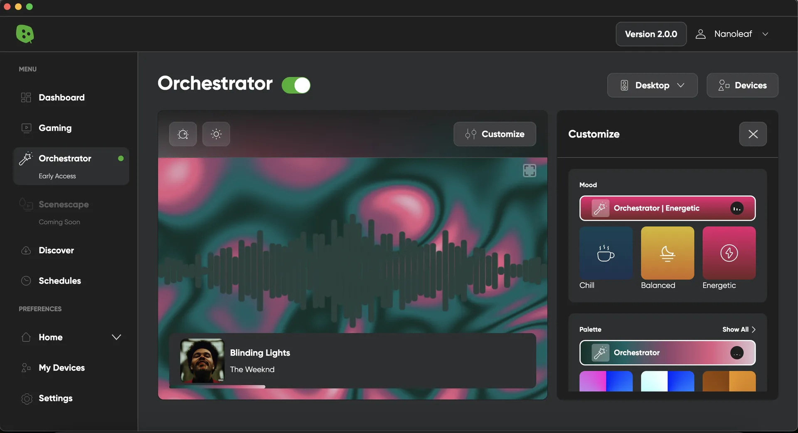This screenshot has width=798, height=433.
Task: Click the dots icon on Orchestrator | Energetic
Action: tap(736, 208)
